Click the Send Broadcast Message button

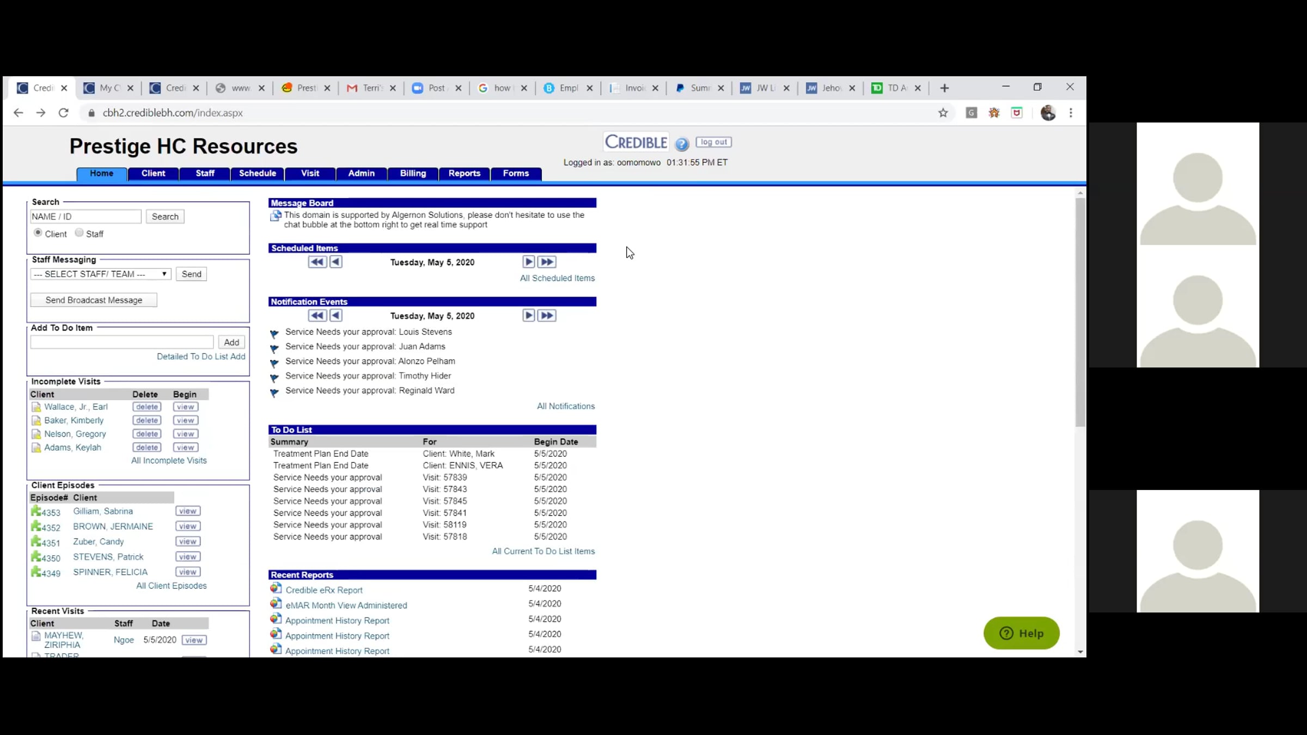[x=94, y=300]
